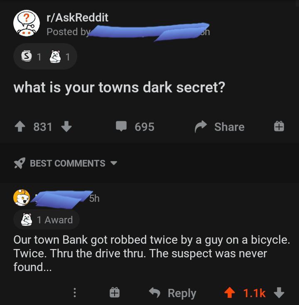Open the comment's three-dot overflow menu

(74, 293)
